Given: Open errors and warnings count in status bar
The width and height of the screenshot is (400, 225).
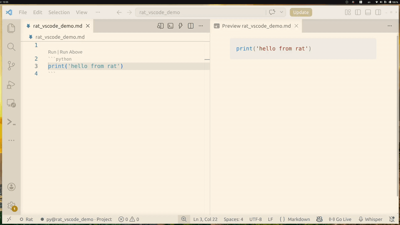Looking at the screenshot, I should tap(129, 219).
